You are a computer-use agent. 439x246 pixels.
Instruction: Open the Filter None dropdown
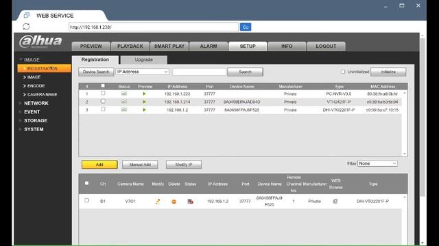377,163
